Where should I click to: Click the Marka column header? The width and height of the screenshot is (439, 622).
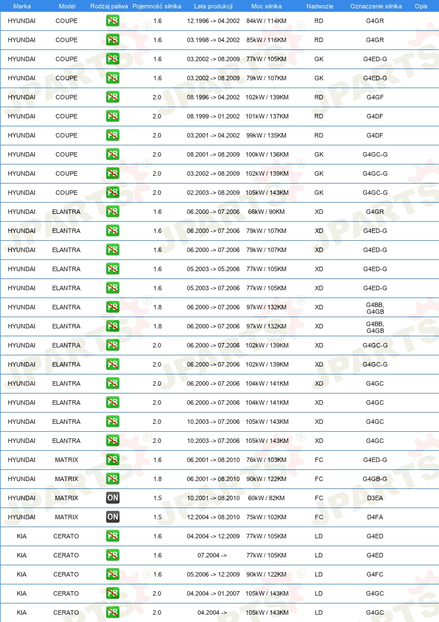click(x=22, y=6)
